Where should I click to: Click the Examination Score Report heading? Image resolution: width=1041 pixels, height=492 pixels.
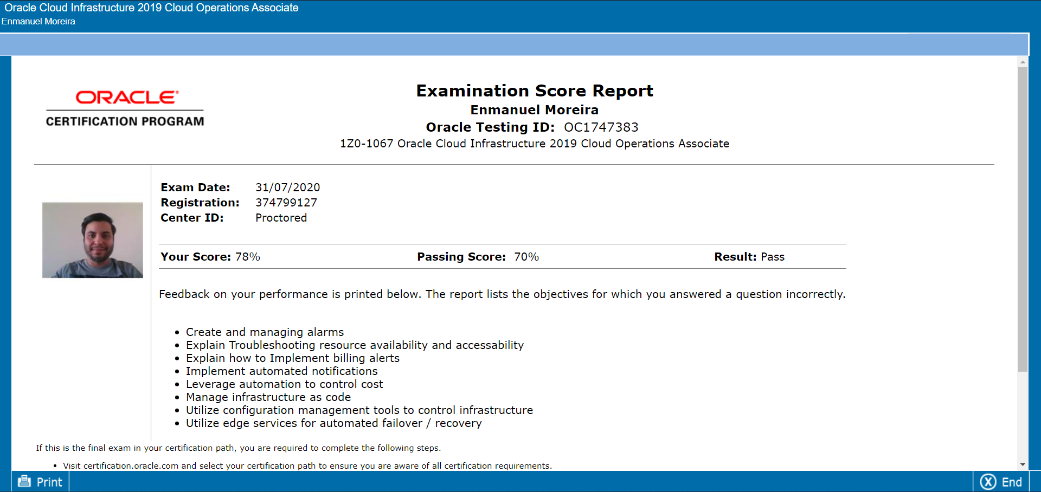click(x=535, y=90)
